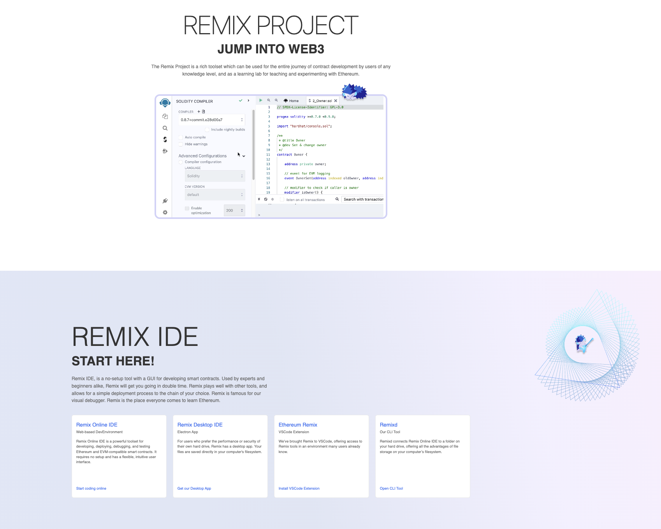The width and height of the screenshot is (661, 529).
Task: Click 'address private owner;' code line
Action: tap(305, 164)
